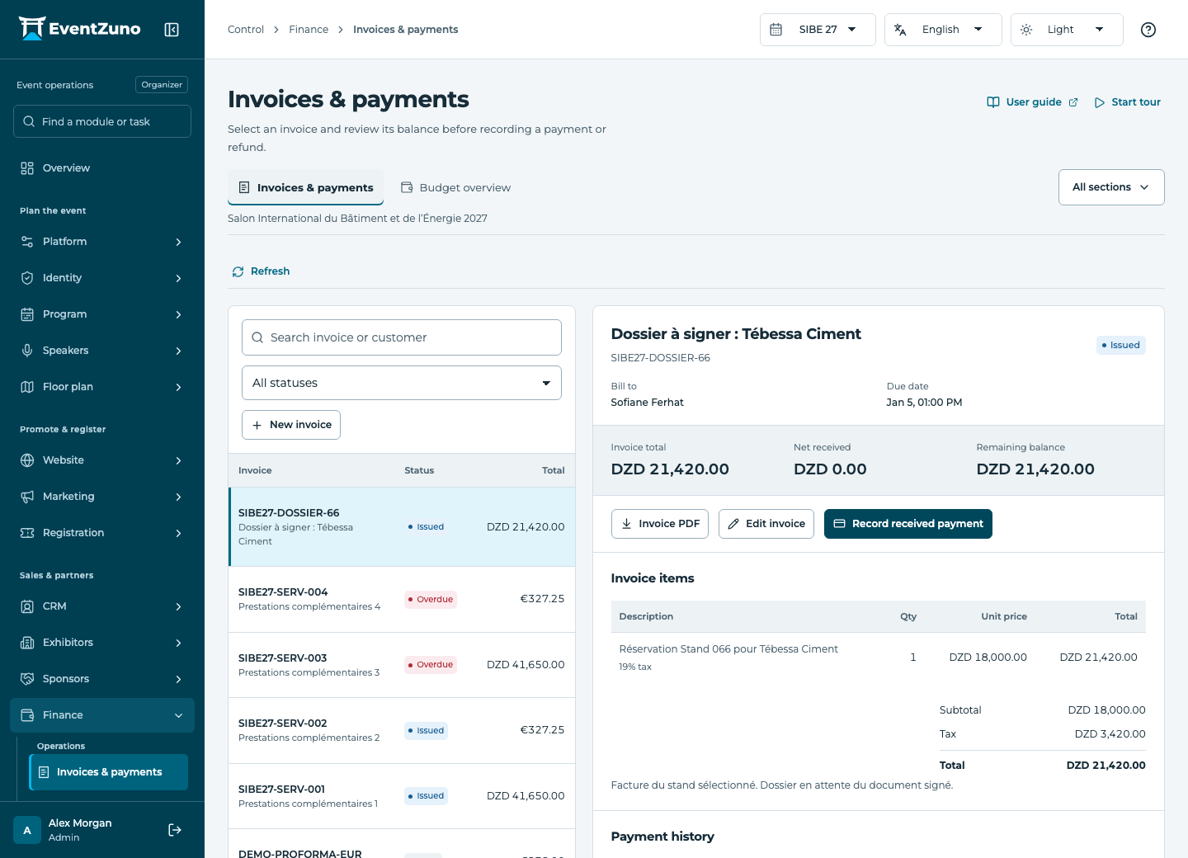This screenshot has width=1188, height=858.
Task: Expand the CRM sidebar menu
Action: click(102, 606)
